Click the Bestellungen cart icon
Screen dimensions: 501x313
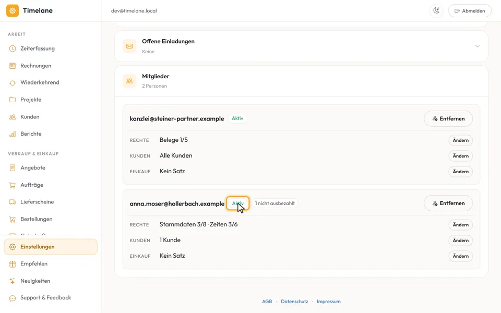13,219
